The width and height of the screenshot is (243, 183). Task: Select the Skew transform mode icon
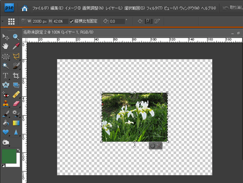coord(157,21)
